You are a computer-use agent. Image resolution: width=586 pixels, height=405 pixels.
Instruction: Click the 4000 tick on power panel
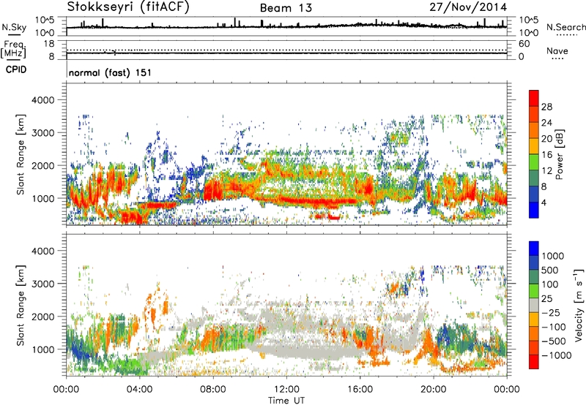[42, 100]
